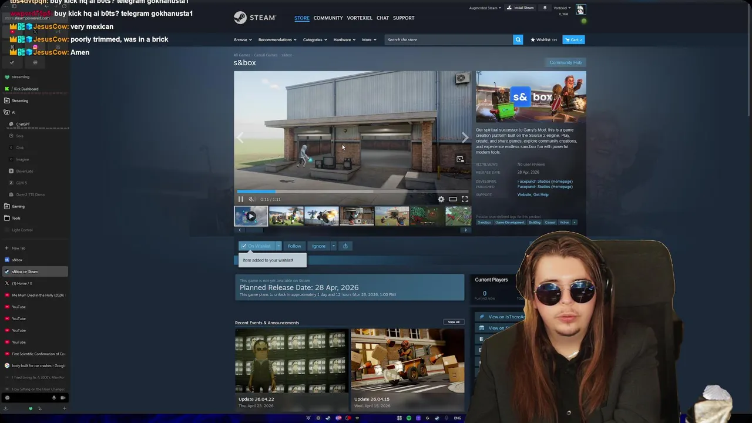The height and width of the screenshot is (423, 752).
Task: Select the Game Development tag
Action: (509, 222)
